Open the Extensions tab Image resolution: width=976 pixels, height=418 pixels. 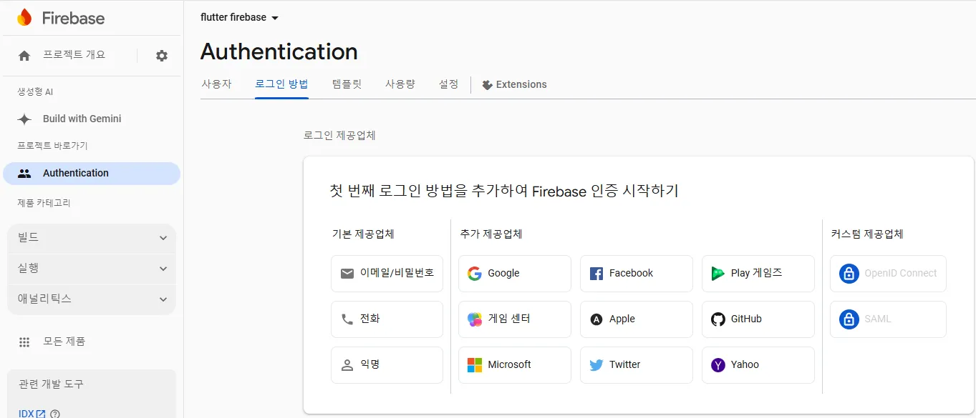pyautogui.click(x=514, y=84)
